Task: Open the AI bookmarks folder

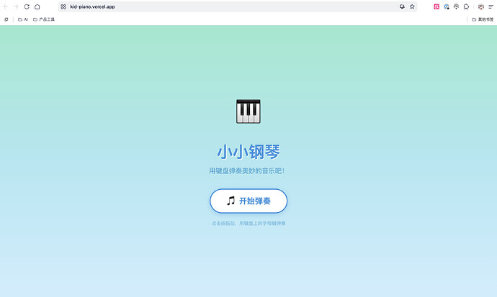Action: coord(23,19)
